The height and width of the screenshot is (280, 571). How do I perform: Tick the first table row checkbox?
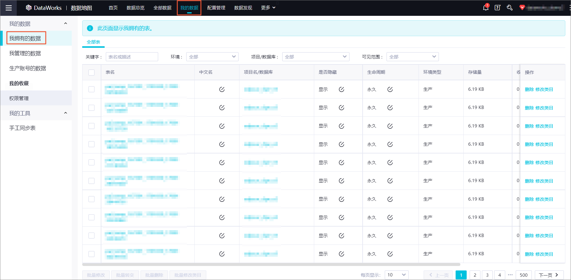pyautogui.click(x=91, y=89)
